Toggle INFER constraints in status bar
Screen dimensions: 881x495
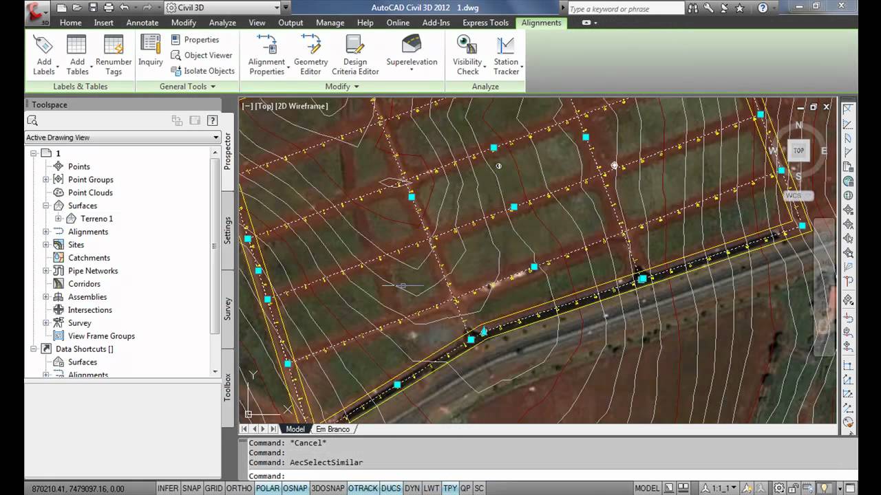168,488
